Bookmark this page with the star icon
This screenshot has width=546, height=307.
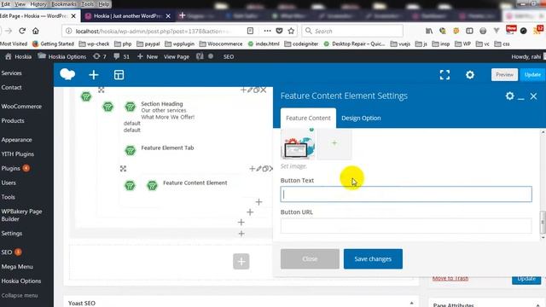[x=291, y=31]
